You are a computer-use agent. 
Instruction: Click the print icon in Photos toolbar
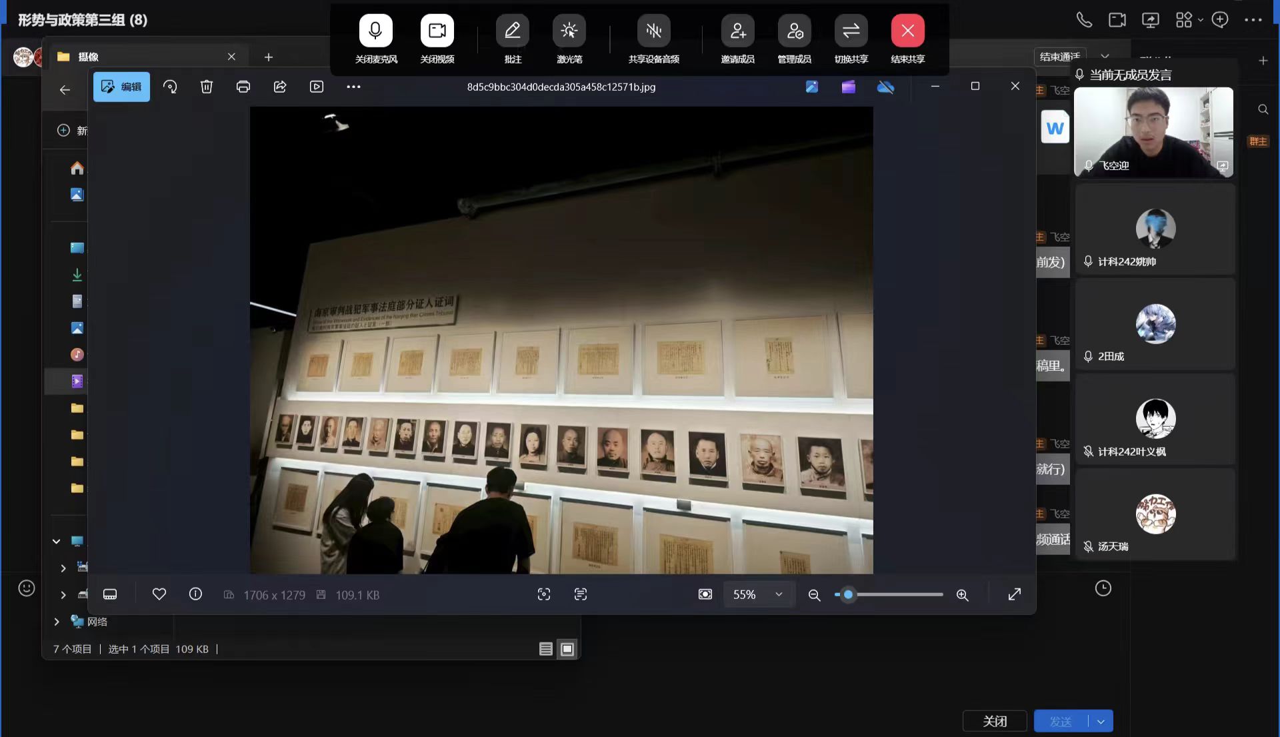click(x=243, y=87)
